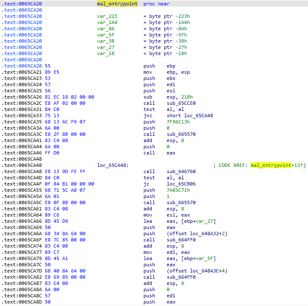Click opcode bytes E8 13 9D FE FF
The width and height of the screenshot is (308, 306).
pyautogui.click(x=65, y=171)
